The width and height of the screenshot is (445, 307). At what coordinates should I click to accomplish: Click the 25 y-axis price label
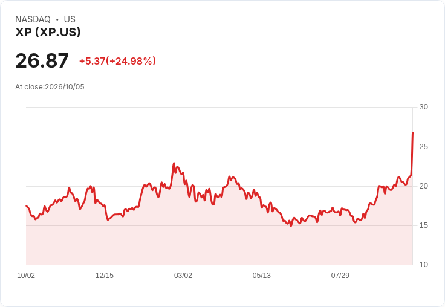pos(423,147)
